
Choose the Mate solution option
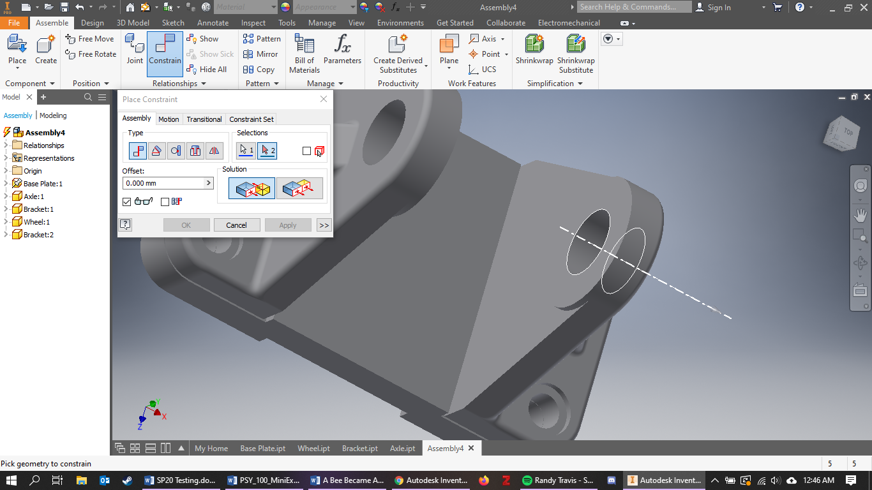252,188
